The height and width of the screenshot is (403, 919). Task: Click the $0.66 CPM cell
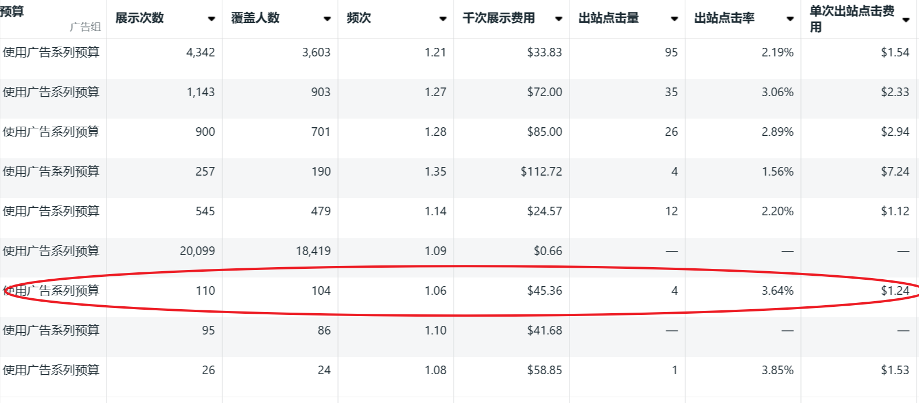[x=548, y=251]
